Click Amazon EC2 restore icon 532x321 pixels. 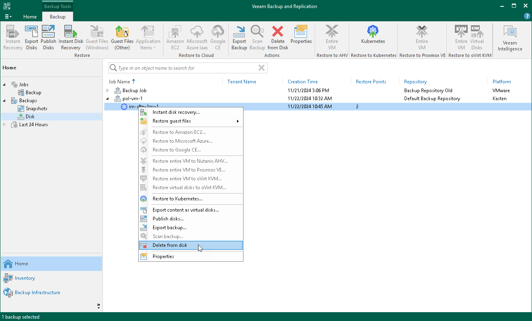[175, 38]
